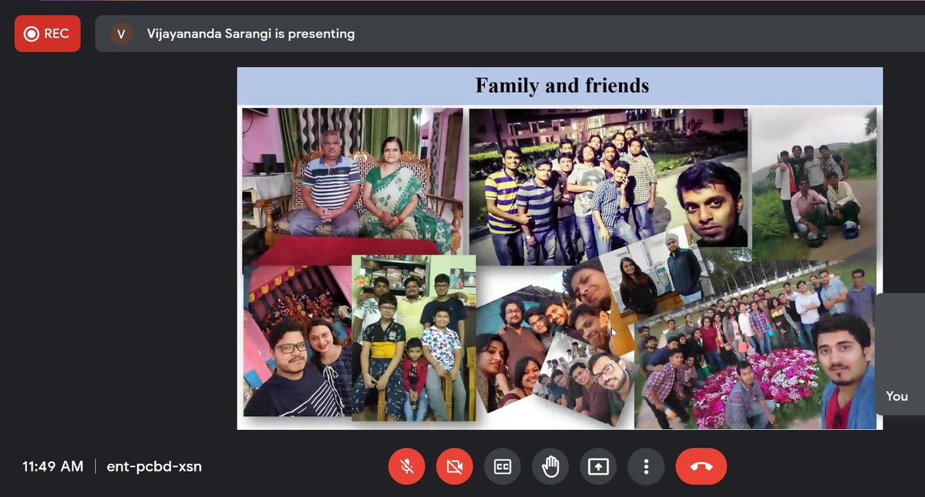Click the 'Family and friends' slide title

[x=562, y=85]
